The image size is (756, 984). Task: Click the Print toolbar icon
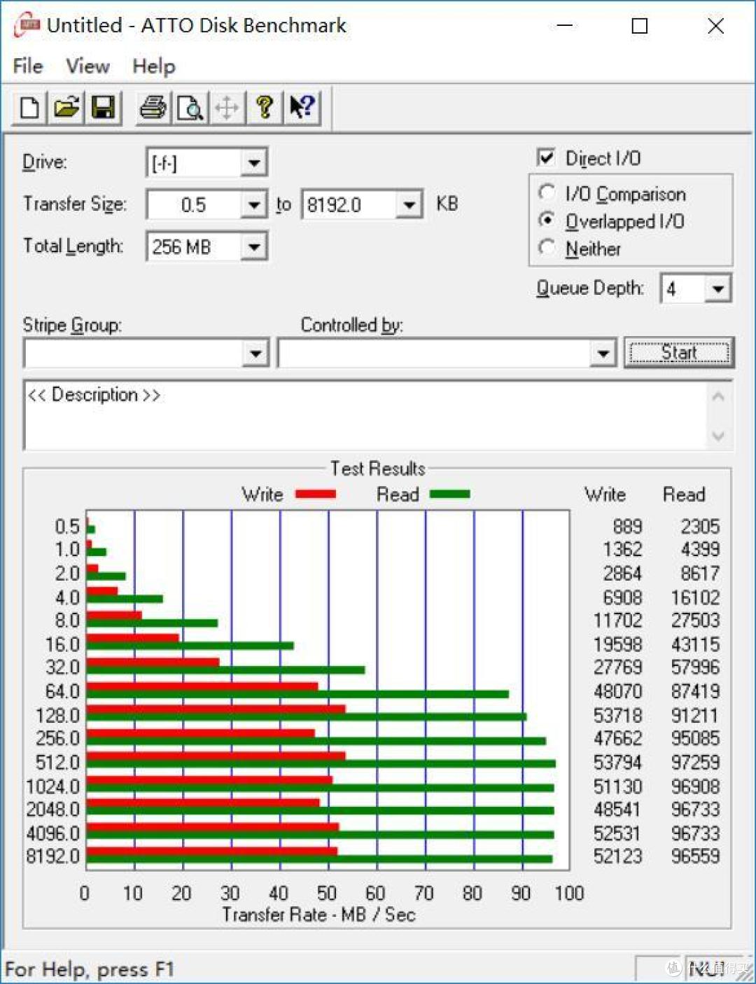153,108
